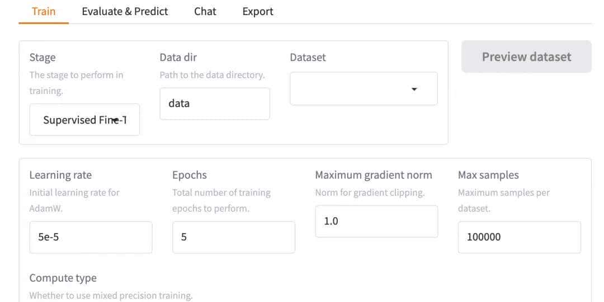Focus the Learning rate field showing 5e-5
This screenshot has width=604, height=302.
pos(91,237)
